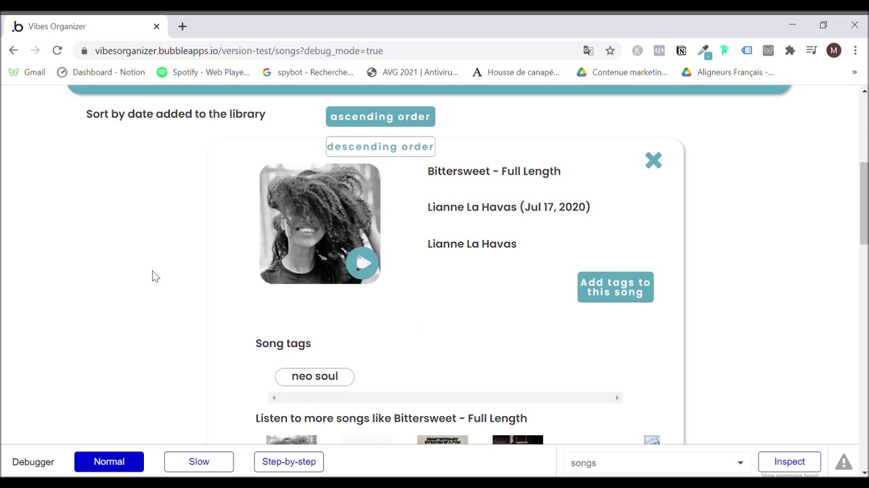Click the Google Translate icon in address bar
Viewport: 869px width, 488px height.
click(x=589, y=51)
